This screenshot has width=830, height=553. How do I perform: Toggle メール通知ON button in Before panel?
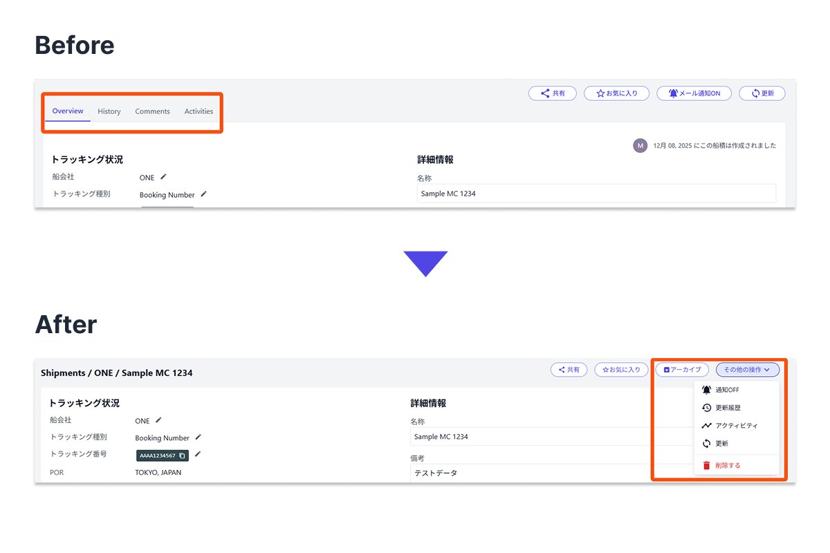693,93
